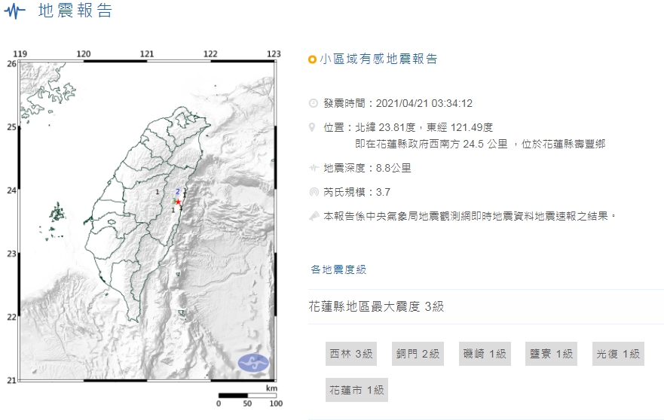Click the megaphone icon beside the report note
Viewport: 664px width, 420px height.
click(x=314, y=216)
